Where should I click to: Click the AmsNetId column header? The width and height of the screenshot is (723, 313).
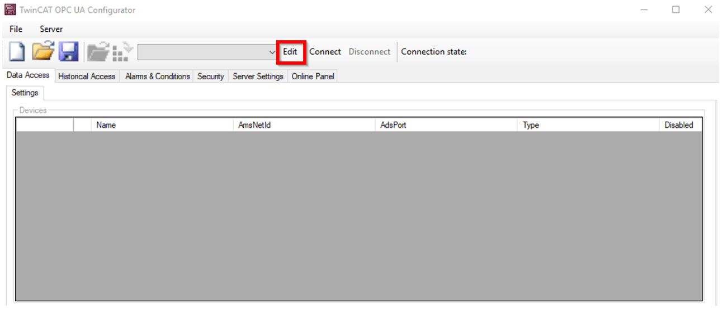click(304, 125)
